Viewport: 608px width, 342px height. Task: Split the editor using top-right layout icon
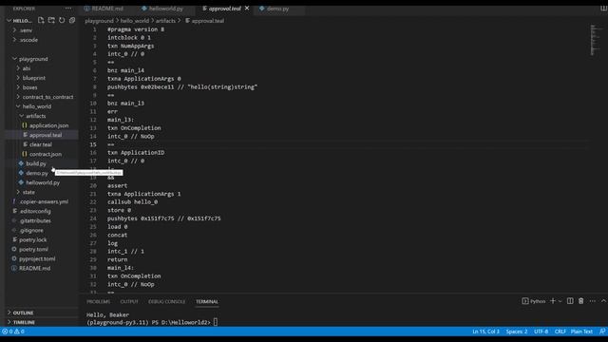click(603, 9)
